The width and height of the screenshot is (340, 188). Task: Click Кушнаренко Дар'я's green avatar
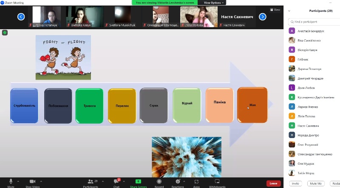[x=292, y=97]
